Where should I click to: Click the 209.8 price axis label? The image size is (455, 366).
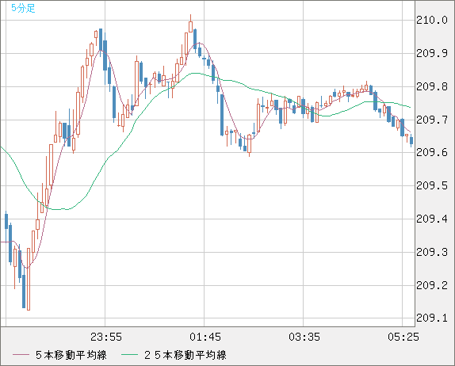[x=432, y=86]
